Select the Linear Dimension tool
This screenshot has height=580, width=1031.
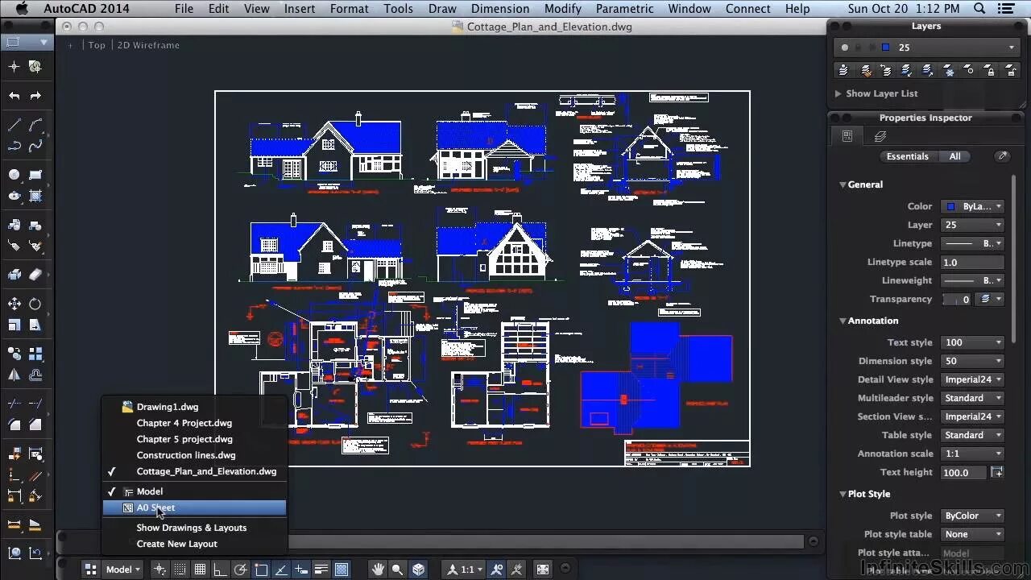[x=14, y=524]
